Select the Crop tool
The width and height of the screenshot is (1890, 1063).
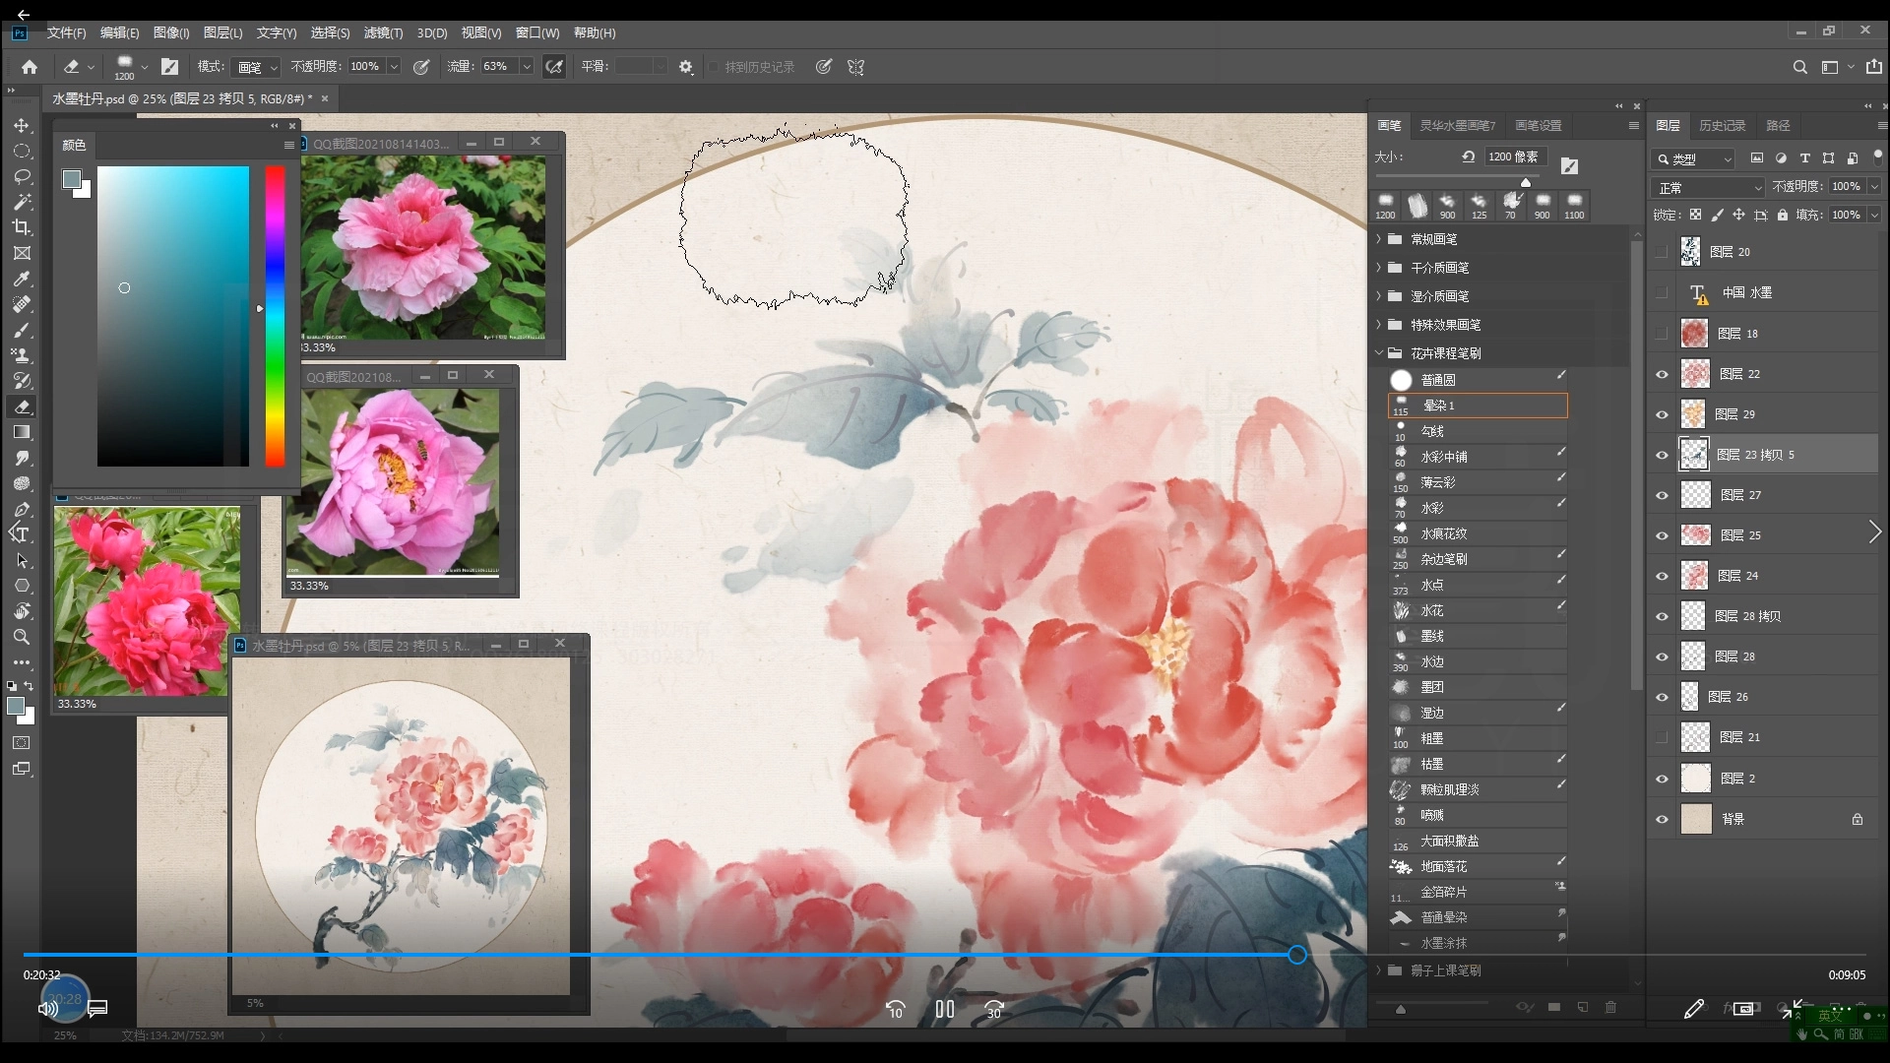(21, 227)
